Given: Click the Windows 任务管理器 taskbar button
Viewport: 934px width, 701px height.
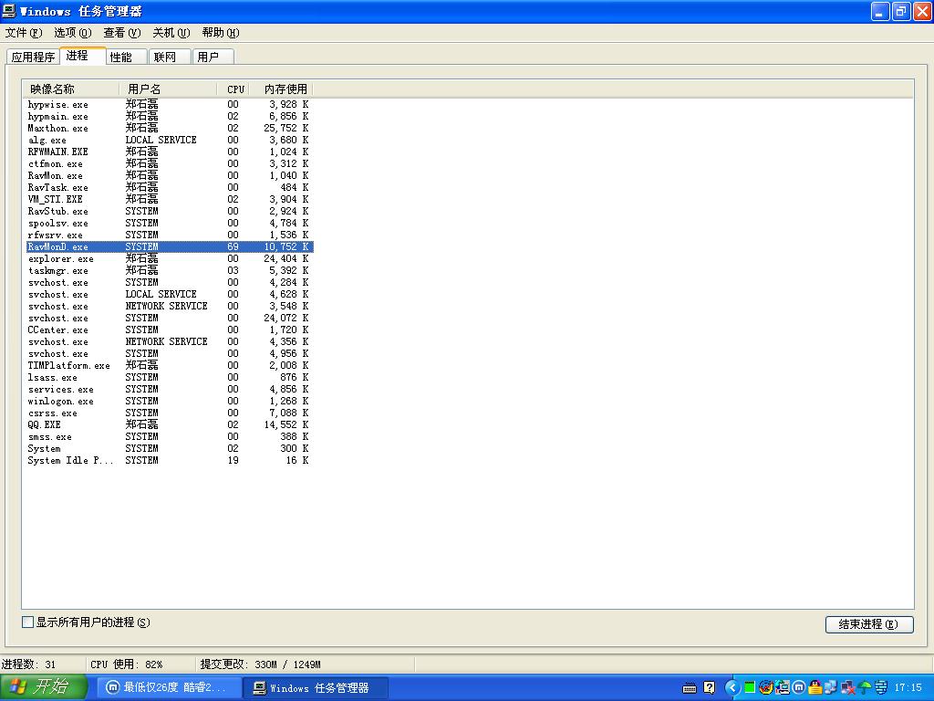Looking at the screenshot, I should click(x=316, y=688).
